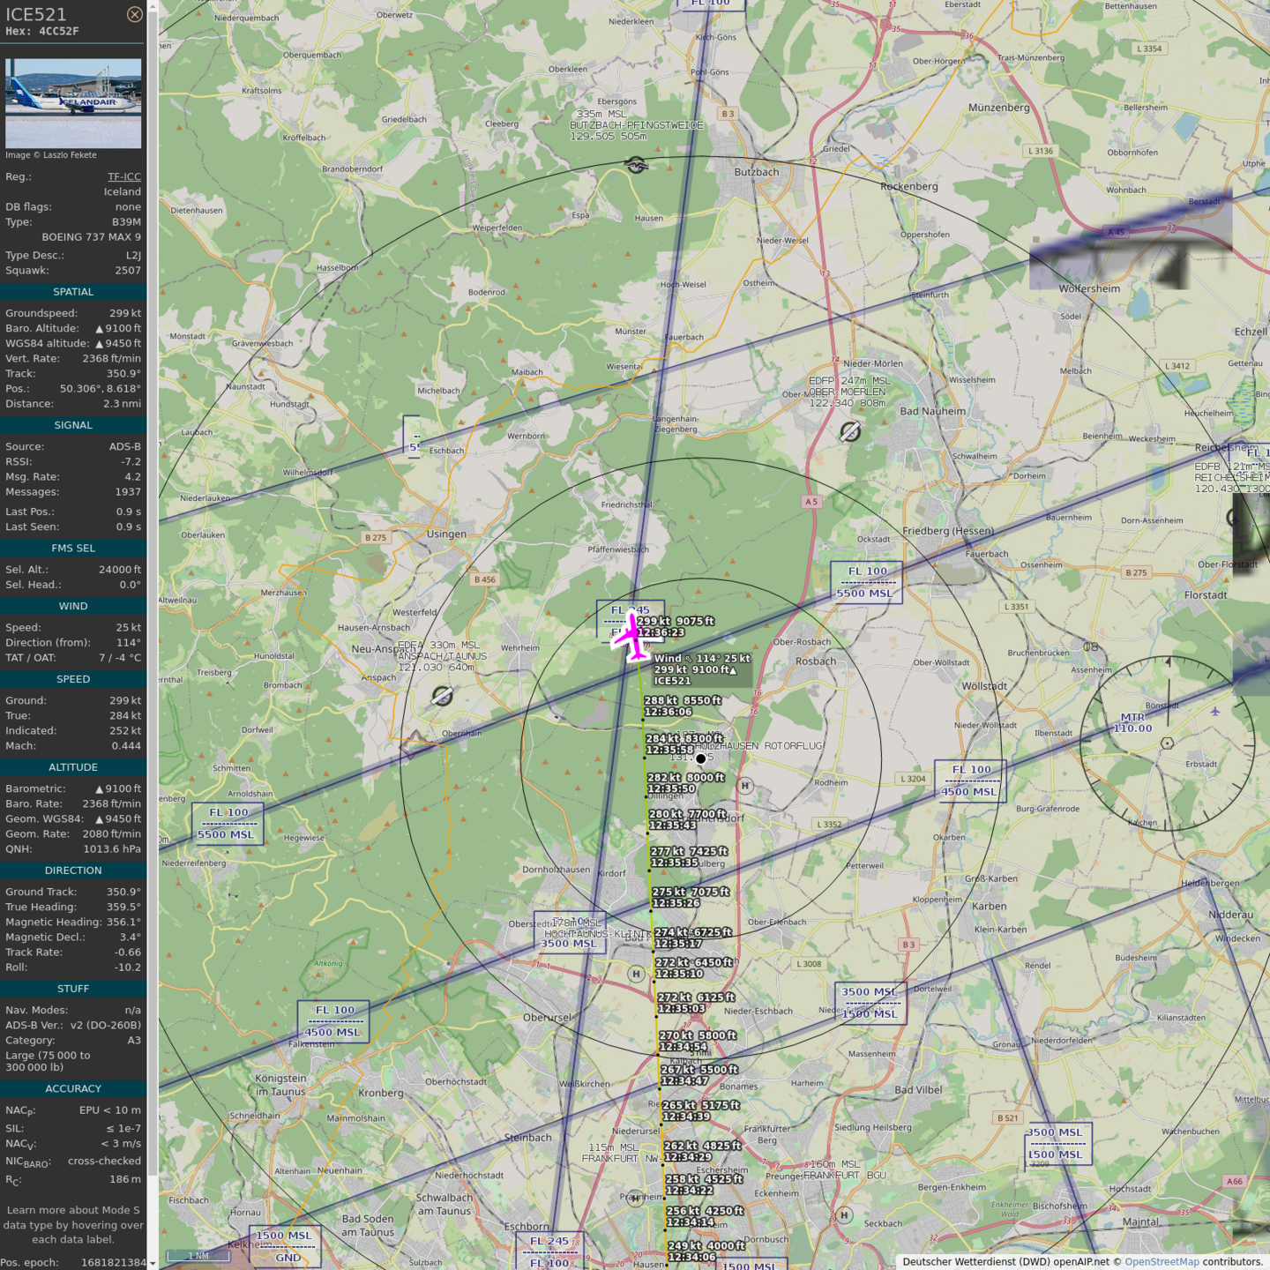Click the 12:35:26 track point label

tap(676, 903)
